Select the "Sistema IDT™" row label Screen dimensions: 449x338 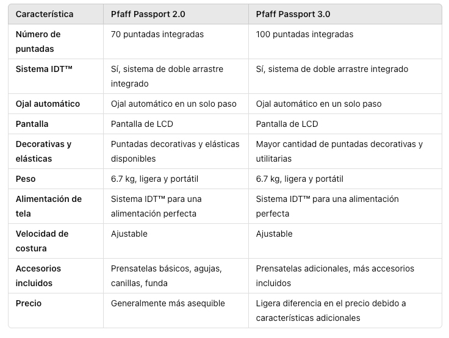(x=44, y=69)
